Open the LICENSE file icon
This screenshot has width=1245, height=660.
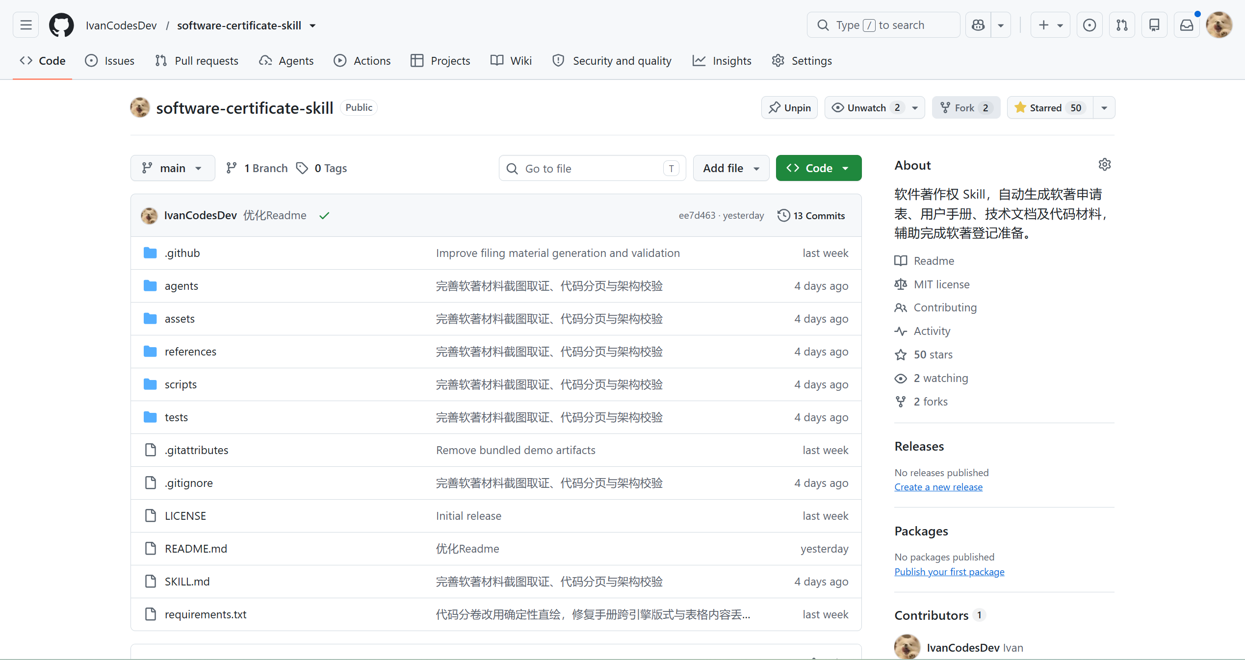point(150,516)
